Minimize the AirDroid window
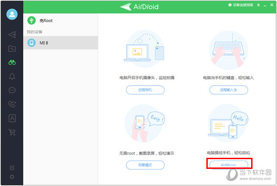This screenshot has width=277, height=186. tap(265, 5)
